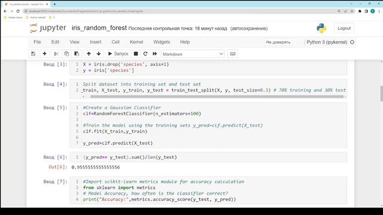The height and width of the screenshot is (215, 383).
Task: Open the Insert menu
Action: [x=96, y=42]
